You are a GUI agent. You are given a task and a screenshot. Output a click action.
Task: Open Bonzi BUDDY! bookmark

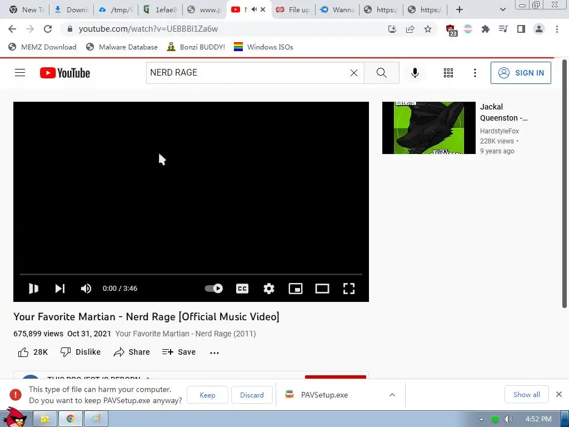click(196, 47)
